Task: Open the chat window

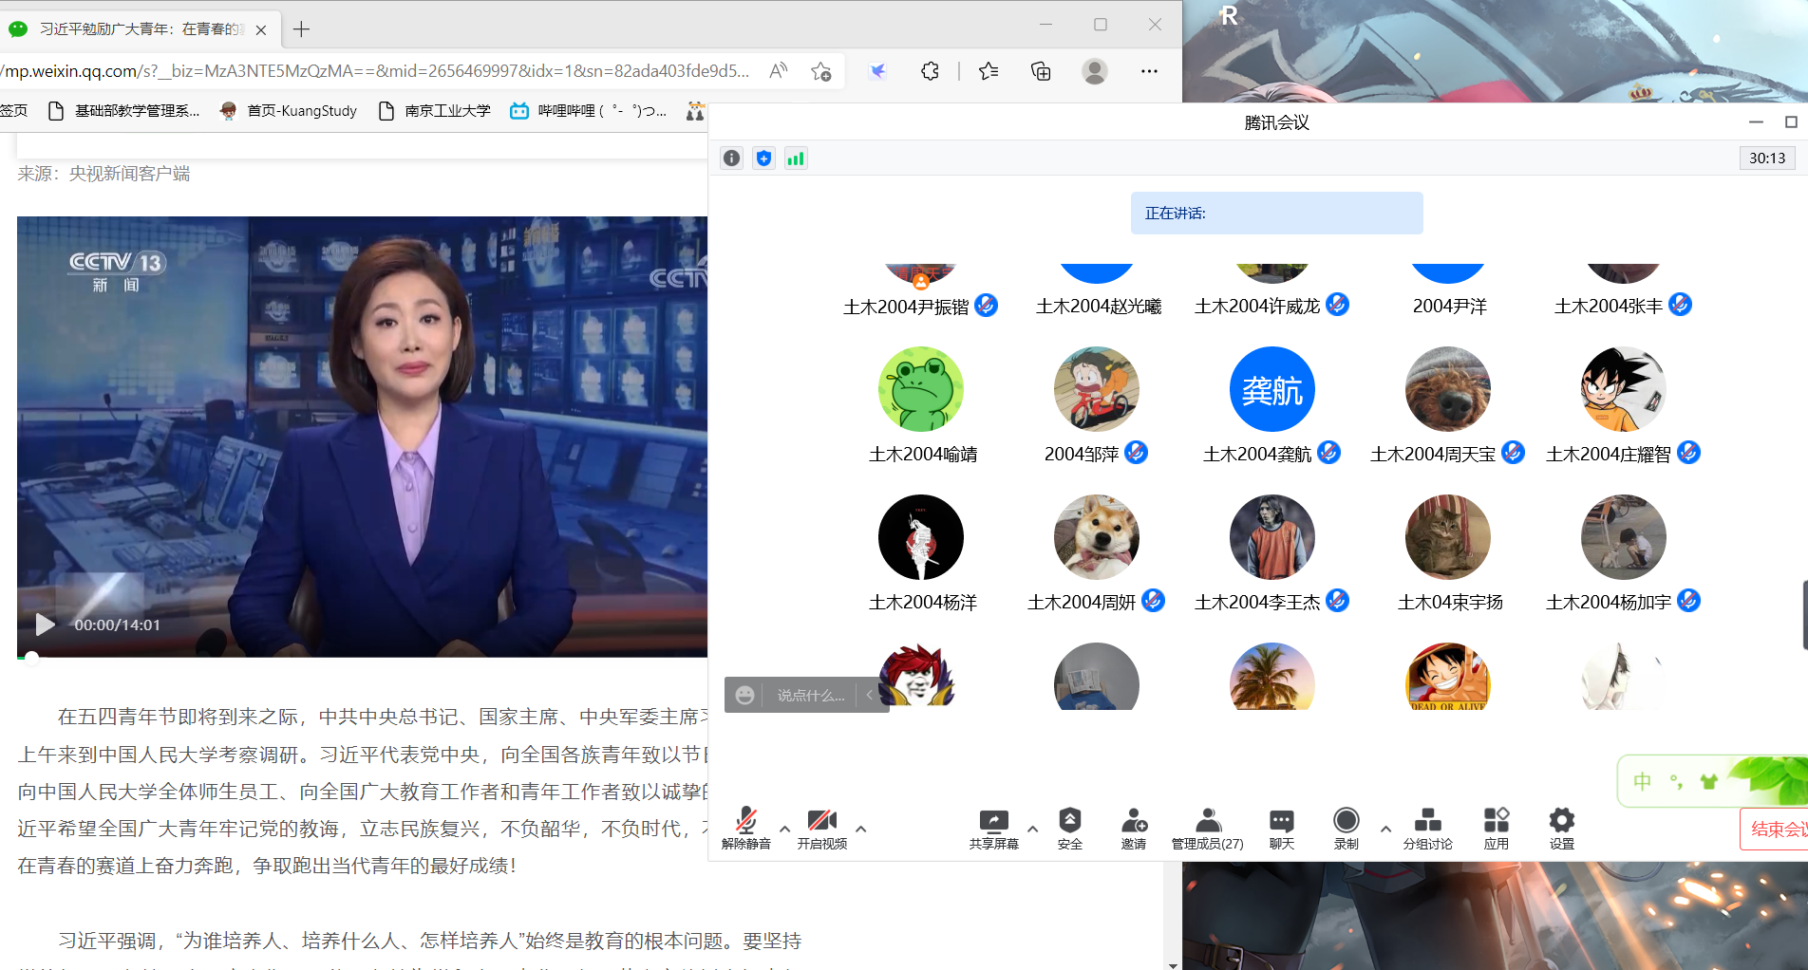Action: click(1281, 821)
